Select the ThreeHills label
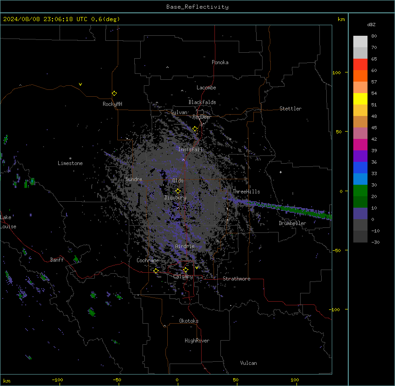The height and width of the screenshot is (386, 395). 246,192
